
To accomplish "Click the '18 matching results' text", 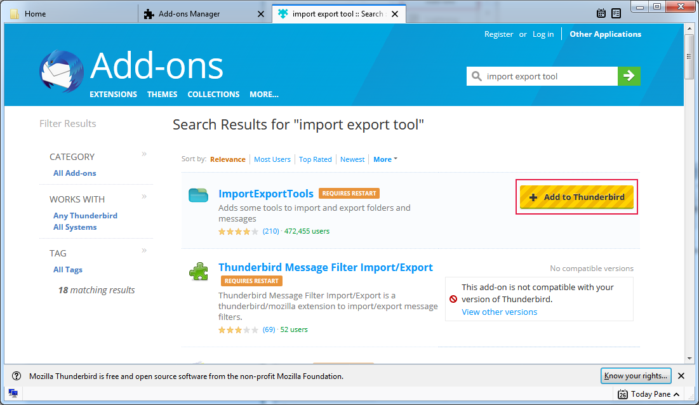I will [97, 290].
